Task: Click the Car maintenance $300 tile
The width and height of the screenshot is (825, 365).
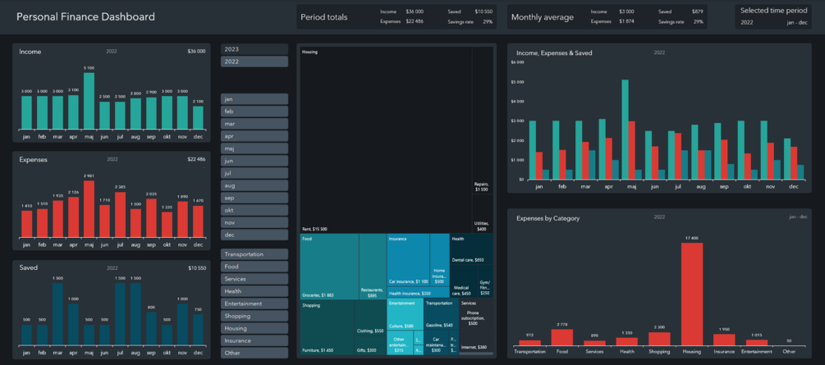Action: tap(436, 342)
